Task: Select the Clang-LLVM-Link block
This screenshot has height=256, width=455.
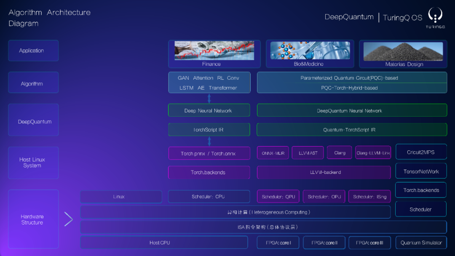Action: 373,153
